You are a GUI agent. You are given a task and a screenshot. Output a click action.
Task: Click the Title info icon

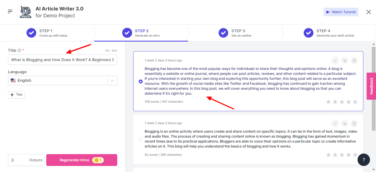point(19,50)
